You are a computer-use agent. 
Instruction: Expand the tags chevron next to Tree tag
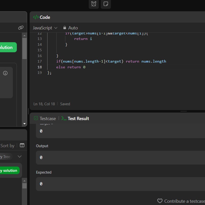tap(20, 157)
